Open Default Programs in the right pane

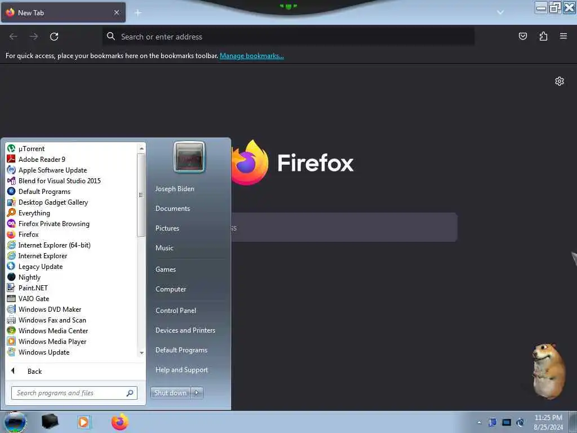coord(181,350)
